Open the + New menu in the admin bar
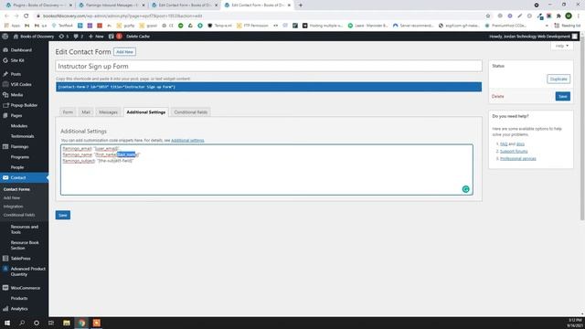 96,37
